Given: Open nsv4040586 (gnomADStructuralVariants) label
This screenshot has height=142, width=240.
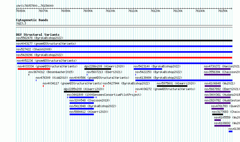Looking at the screenshot, I should tap(99, 78).
